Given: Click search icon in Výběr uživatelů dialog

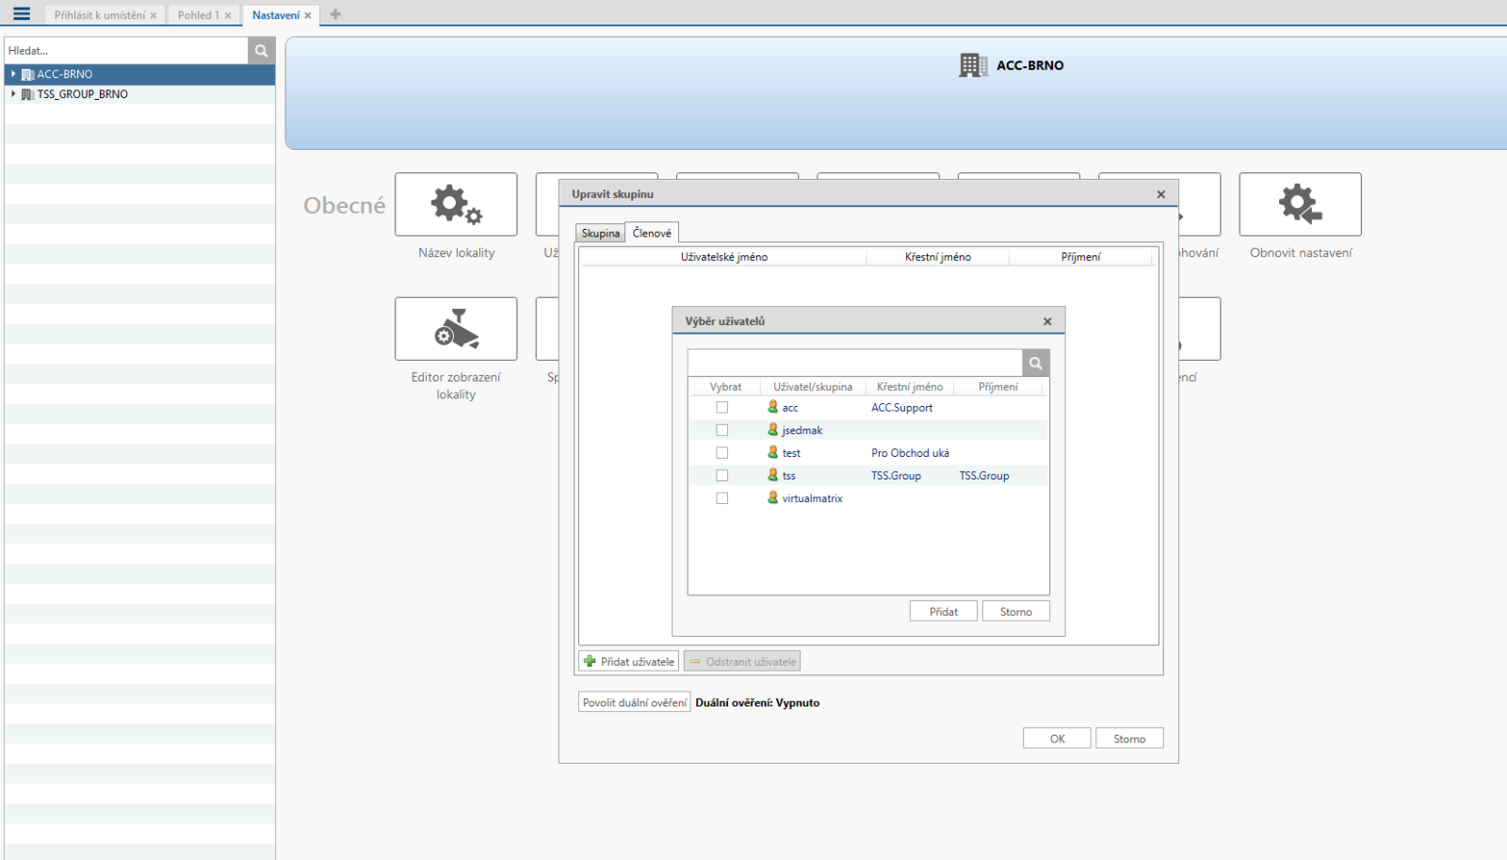Looking at the screenshot, I should click(x=1035, y=364).
